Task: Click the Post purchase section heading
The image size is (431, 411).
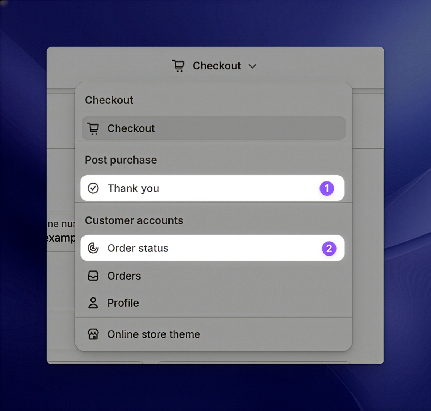Action: [x=121, y=160]
